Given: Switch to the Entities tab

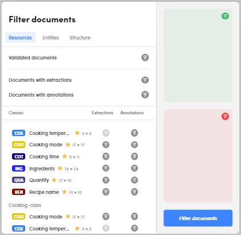Looking at the screenshot, I should (51, 38).
